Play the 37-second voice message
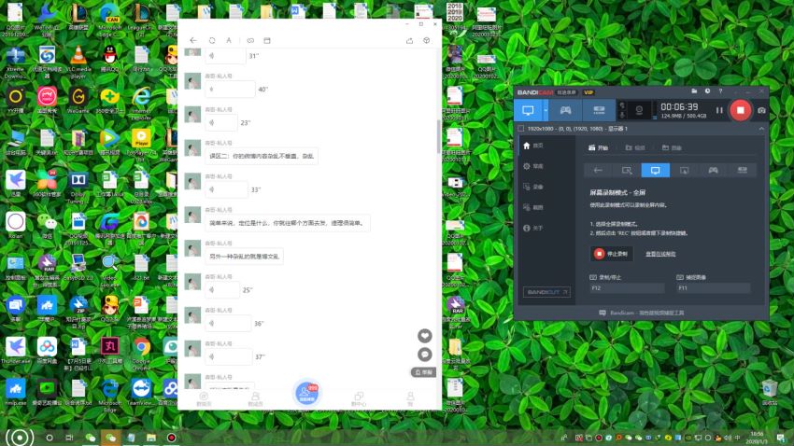 coord(228,356)
